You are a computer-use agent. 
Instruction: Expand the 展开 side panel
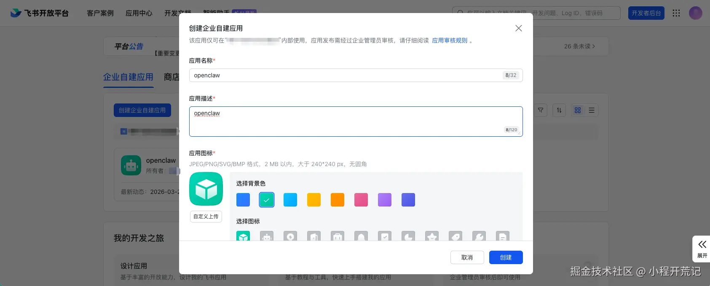(x=702, y=249)
